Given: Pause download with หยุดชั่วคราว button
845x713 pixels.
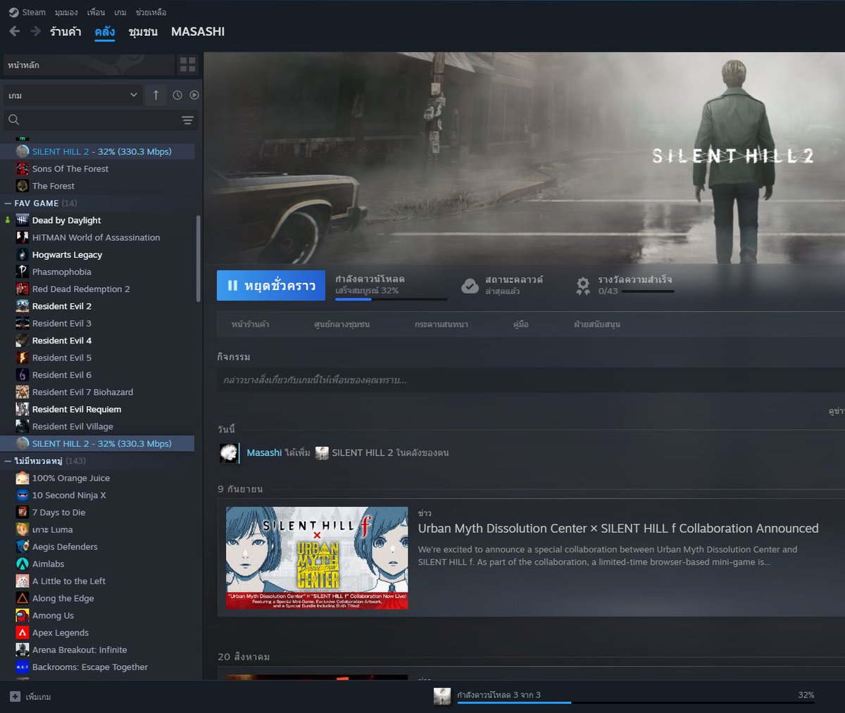Looking at the screenshot, I should coord(271,286).
